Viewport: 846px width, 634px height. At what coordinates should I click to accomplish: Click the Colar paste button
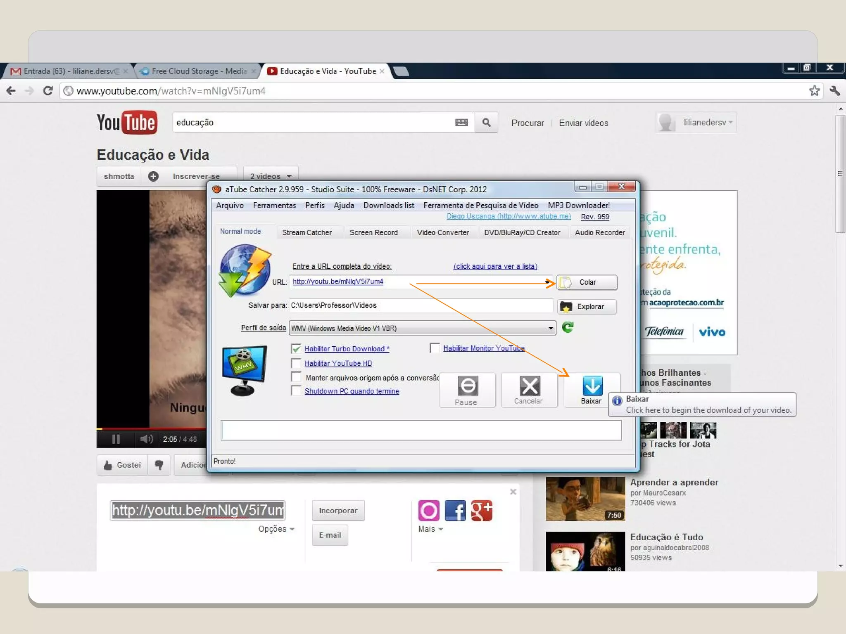(x=587, y=282)
